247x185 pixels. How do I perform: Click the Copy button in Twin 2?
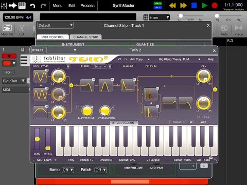tap(139, 59)
